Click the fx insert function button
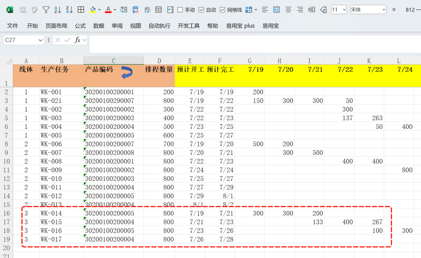 77,40
